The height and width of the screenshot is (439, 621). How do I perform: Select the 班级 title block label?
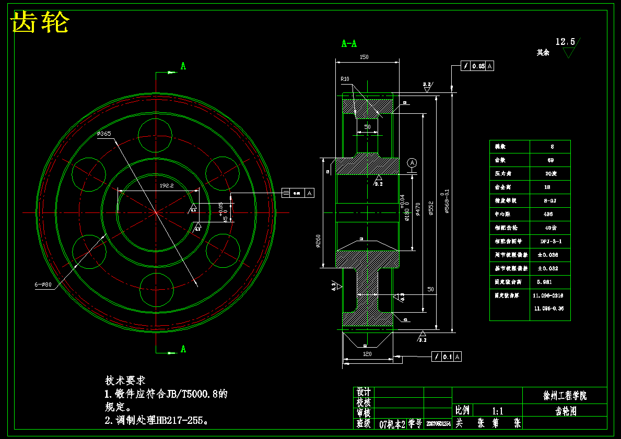point(364,424)
